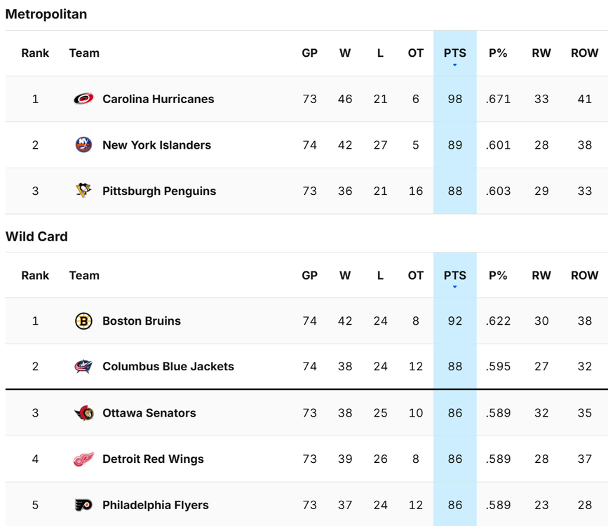
Task: Open the Boston Bruins team link
Action: click(142, 321)
